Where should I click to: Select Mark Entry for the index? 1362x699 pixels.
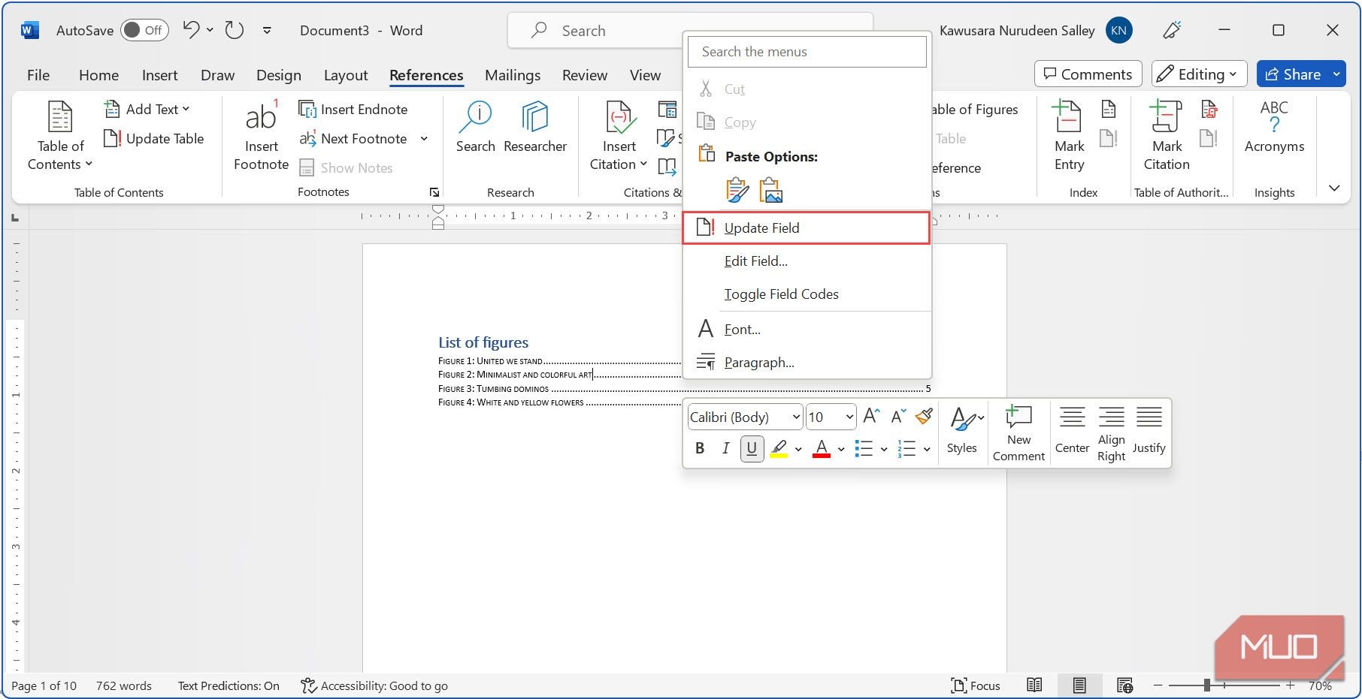1069,136
